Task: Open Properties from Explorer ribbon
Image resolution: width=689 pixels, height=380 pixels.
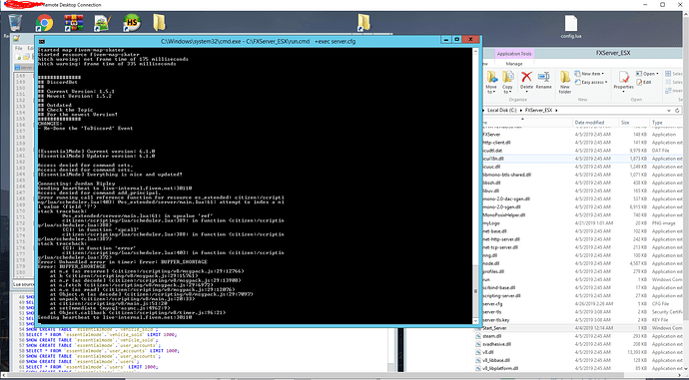Action: coord(623,81)
